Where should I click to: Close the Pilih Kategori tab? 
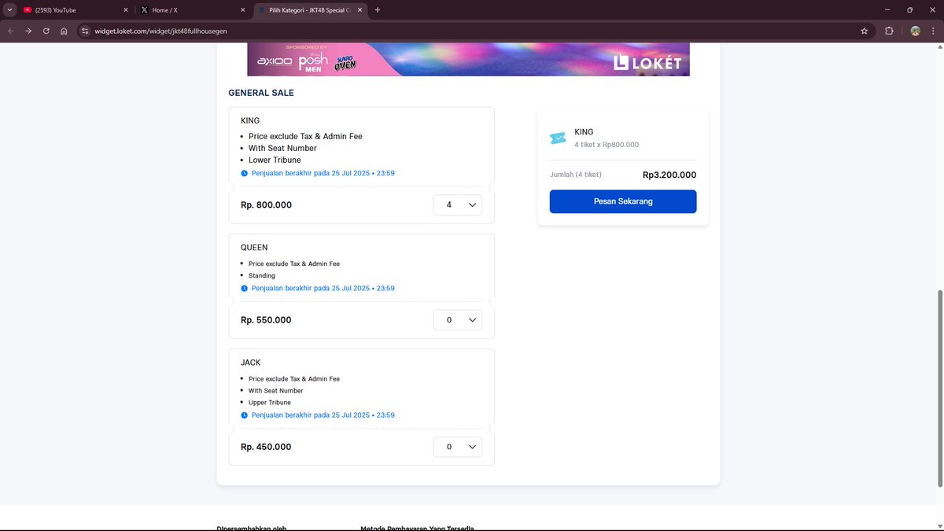click(x=360, y=10)
